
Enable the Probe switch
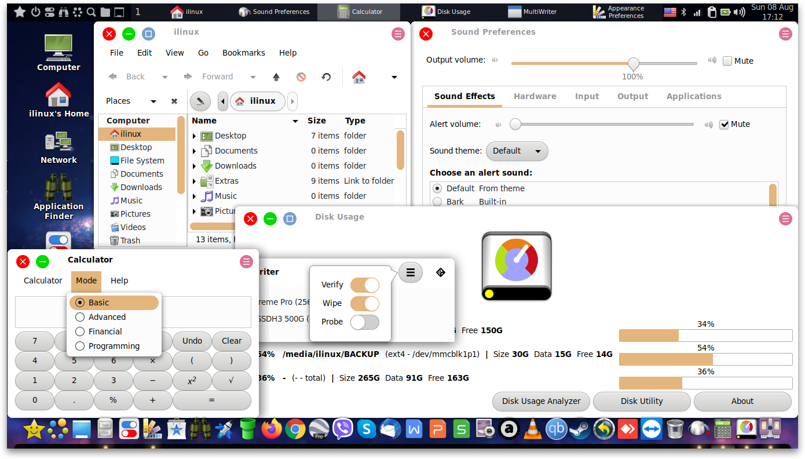coord(365,322)
